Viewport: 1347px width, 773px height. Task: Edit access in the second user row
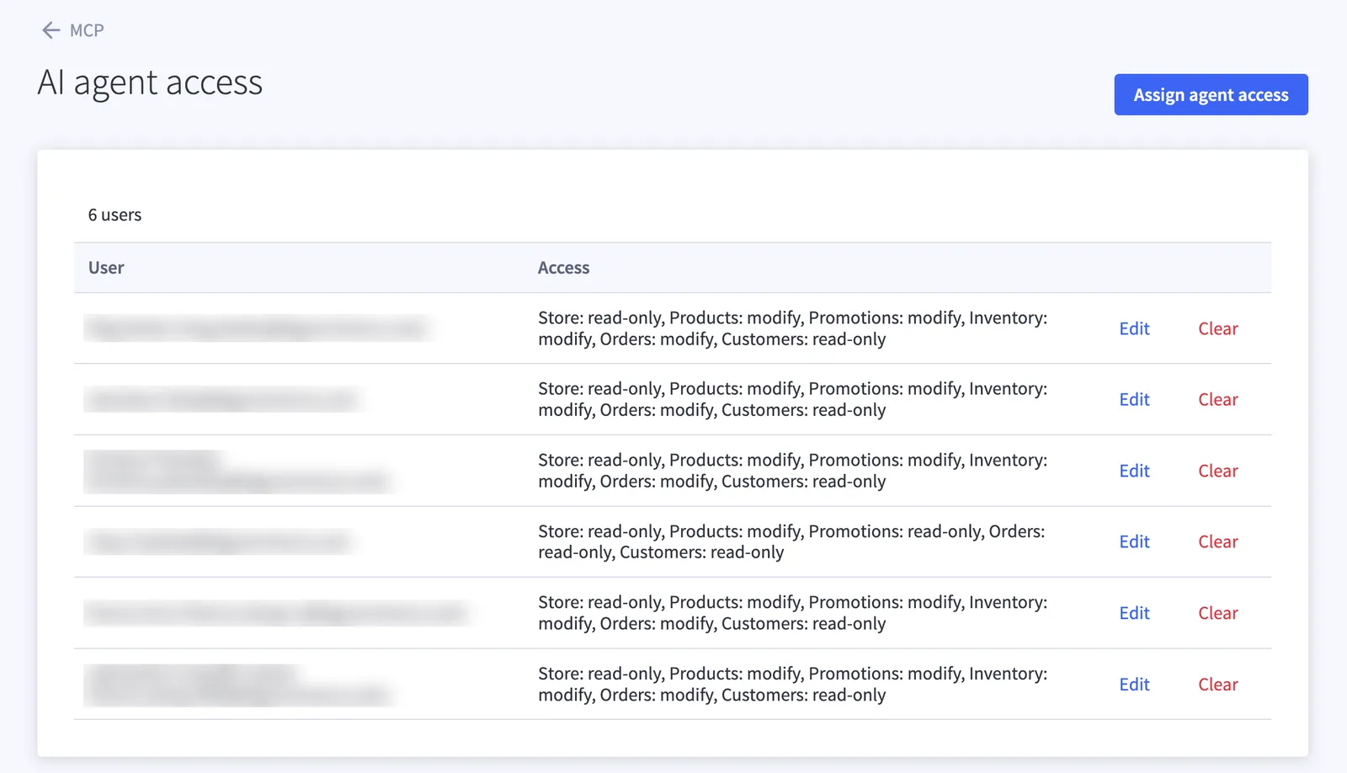[x=1134, y=399]
